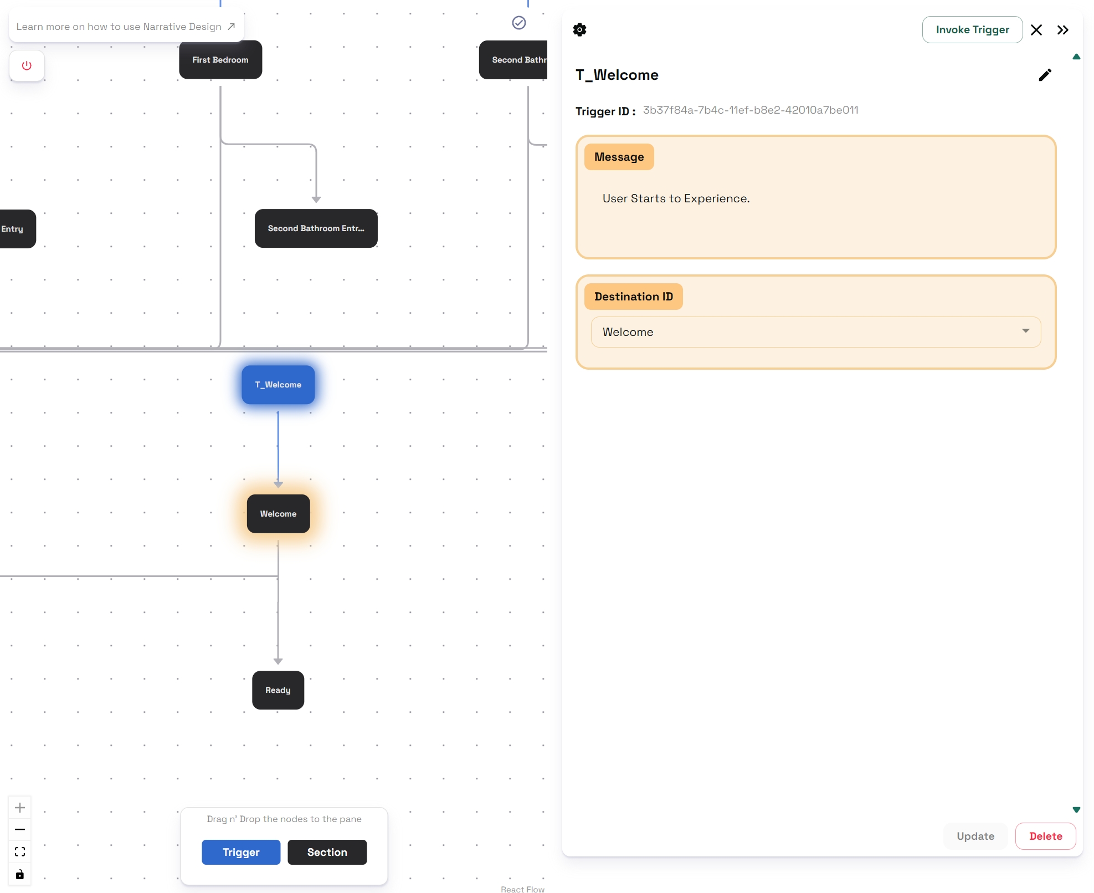Delete the T_Welcome trigger

1045,836
